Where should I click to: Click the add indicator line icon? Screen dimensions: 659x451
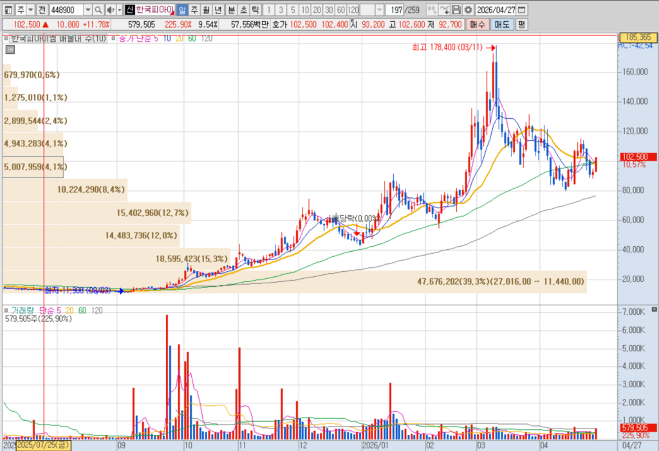(x=444, y=10)
